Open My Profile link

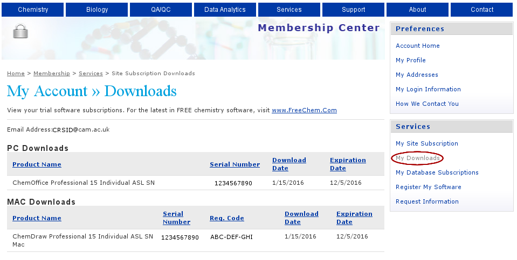(410, 60)
